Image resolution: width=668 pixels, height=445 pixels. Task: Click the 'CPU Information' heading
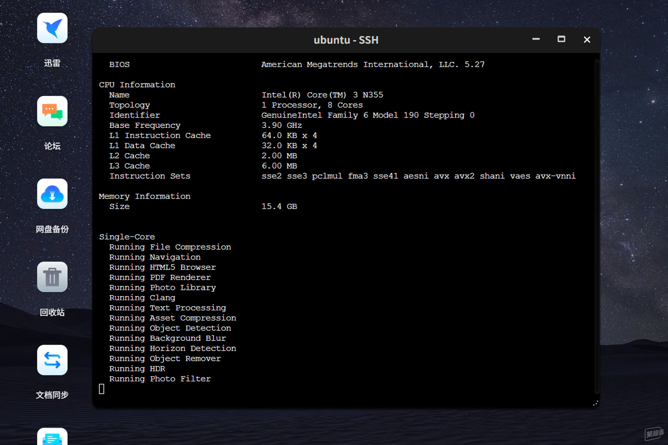pyautogui.click(x=137, y=85)
